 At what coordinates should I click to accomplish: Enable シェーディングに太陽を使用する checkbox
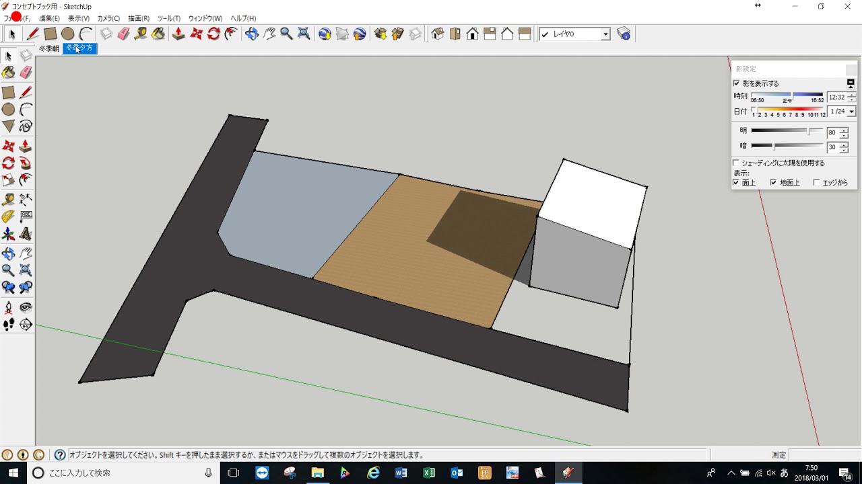pyautogui.click(x=736, y=163)
